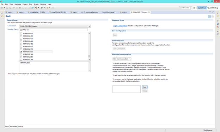Switch to the GUI Composer tab
This screenshot has height=132, width=220.
[x=109, y=12]
